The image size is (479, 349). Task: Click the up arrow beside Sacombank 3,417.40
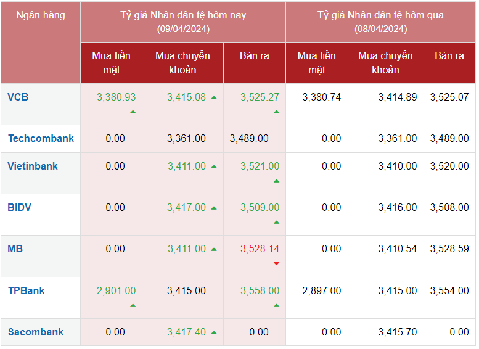coord(214,332)
